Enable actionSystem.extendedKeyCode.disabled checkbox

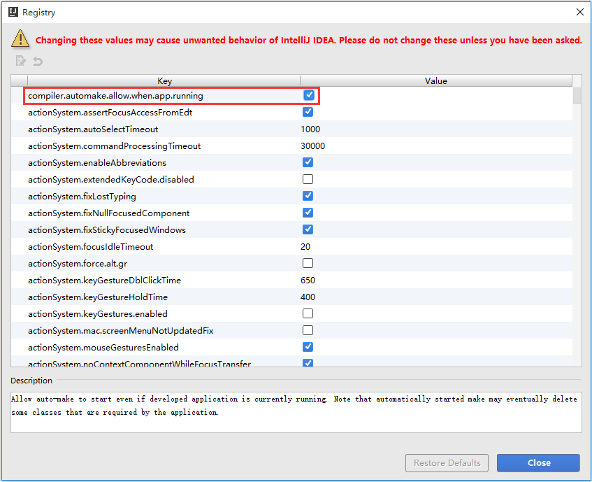click(x=308, y=179)
